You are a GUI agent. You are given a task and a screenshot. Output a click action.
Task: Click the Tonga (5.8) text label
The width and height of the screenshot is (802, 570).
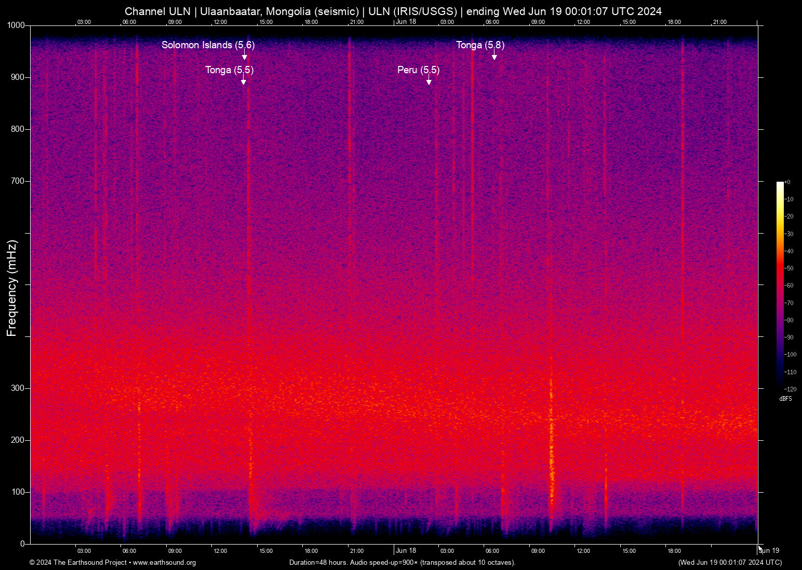tap(479, 45)
